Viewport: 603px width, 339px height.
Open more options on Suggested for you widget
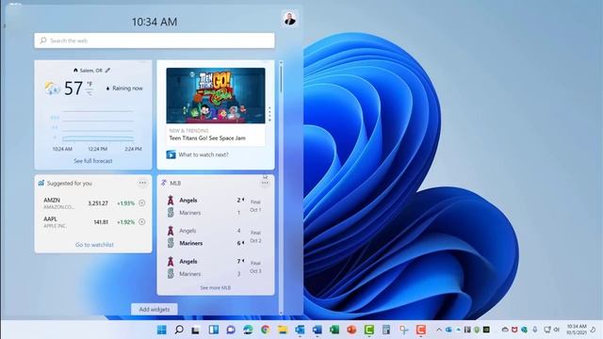pos(142,183)
